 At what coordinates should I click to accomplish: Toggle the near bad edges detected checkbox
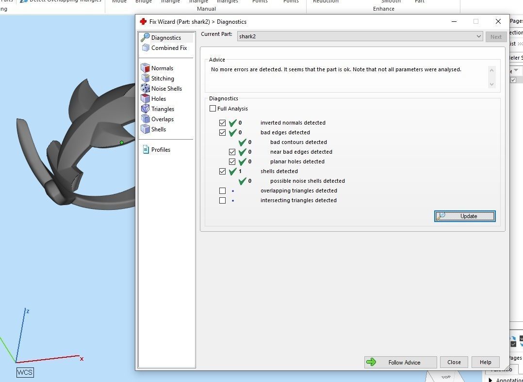pyautogui.click(x=232, y=152)
